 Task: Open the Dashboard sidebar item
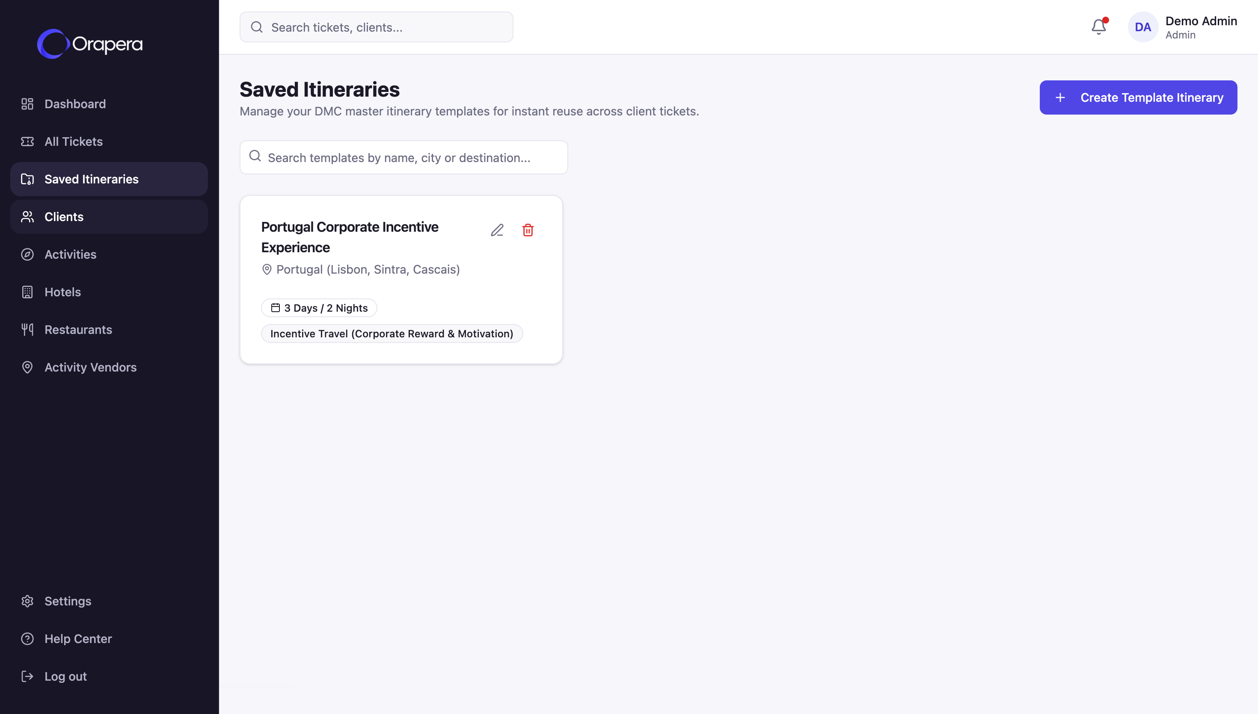pyautogui.click(x=109, y=104)
